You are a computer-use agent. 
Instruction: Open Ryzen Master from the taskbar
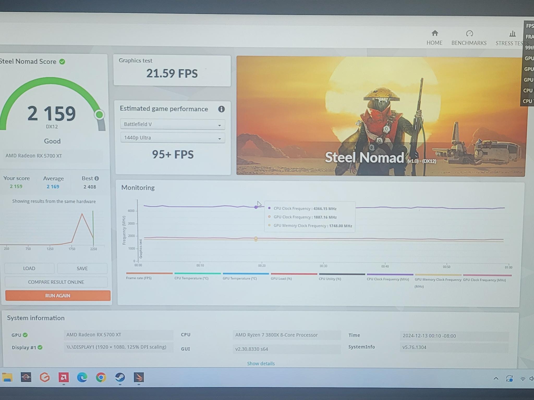coord(26,377)
